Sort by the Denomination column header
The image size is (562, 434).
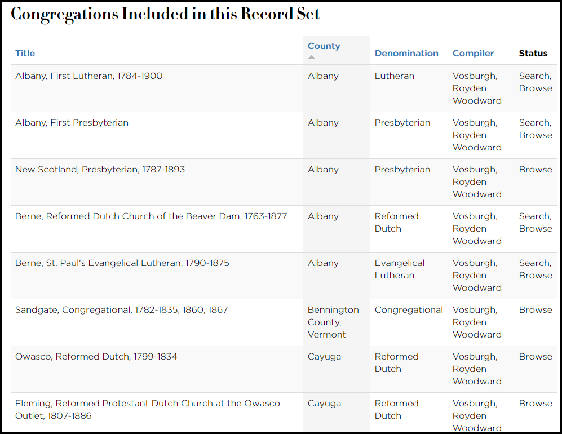click(406, 54)
